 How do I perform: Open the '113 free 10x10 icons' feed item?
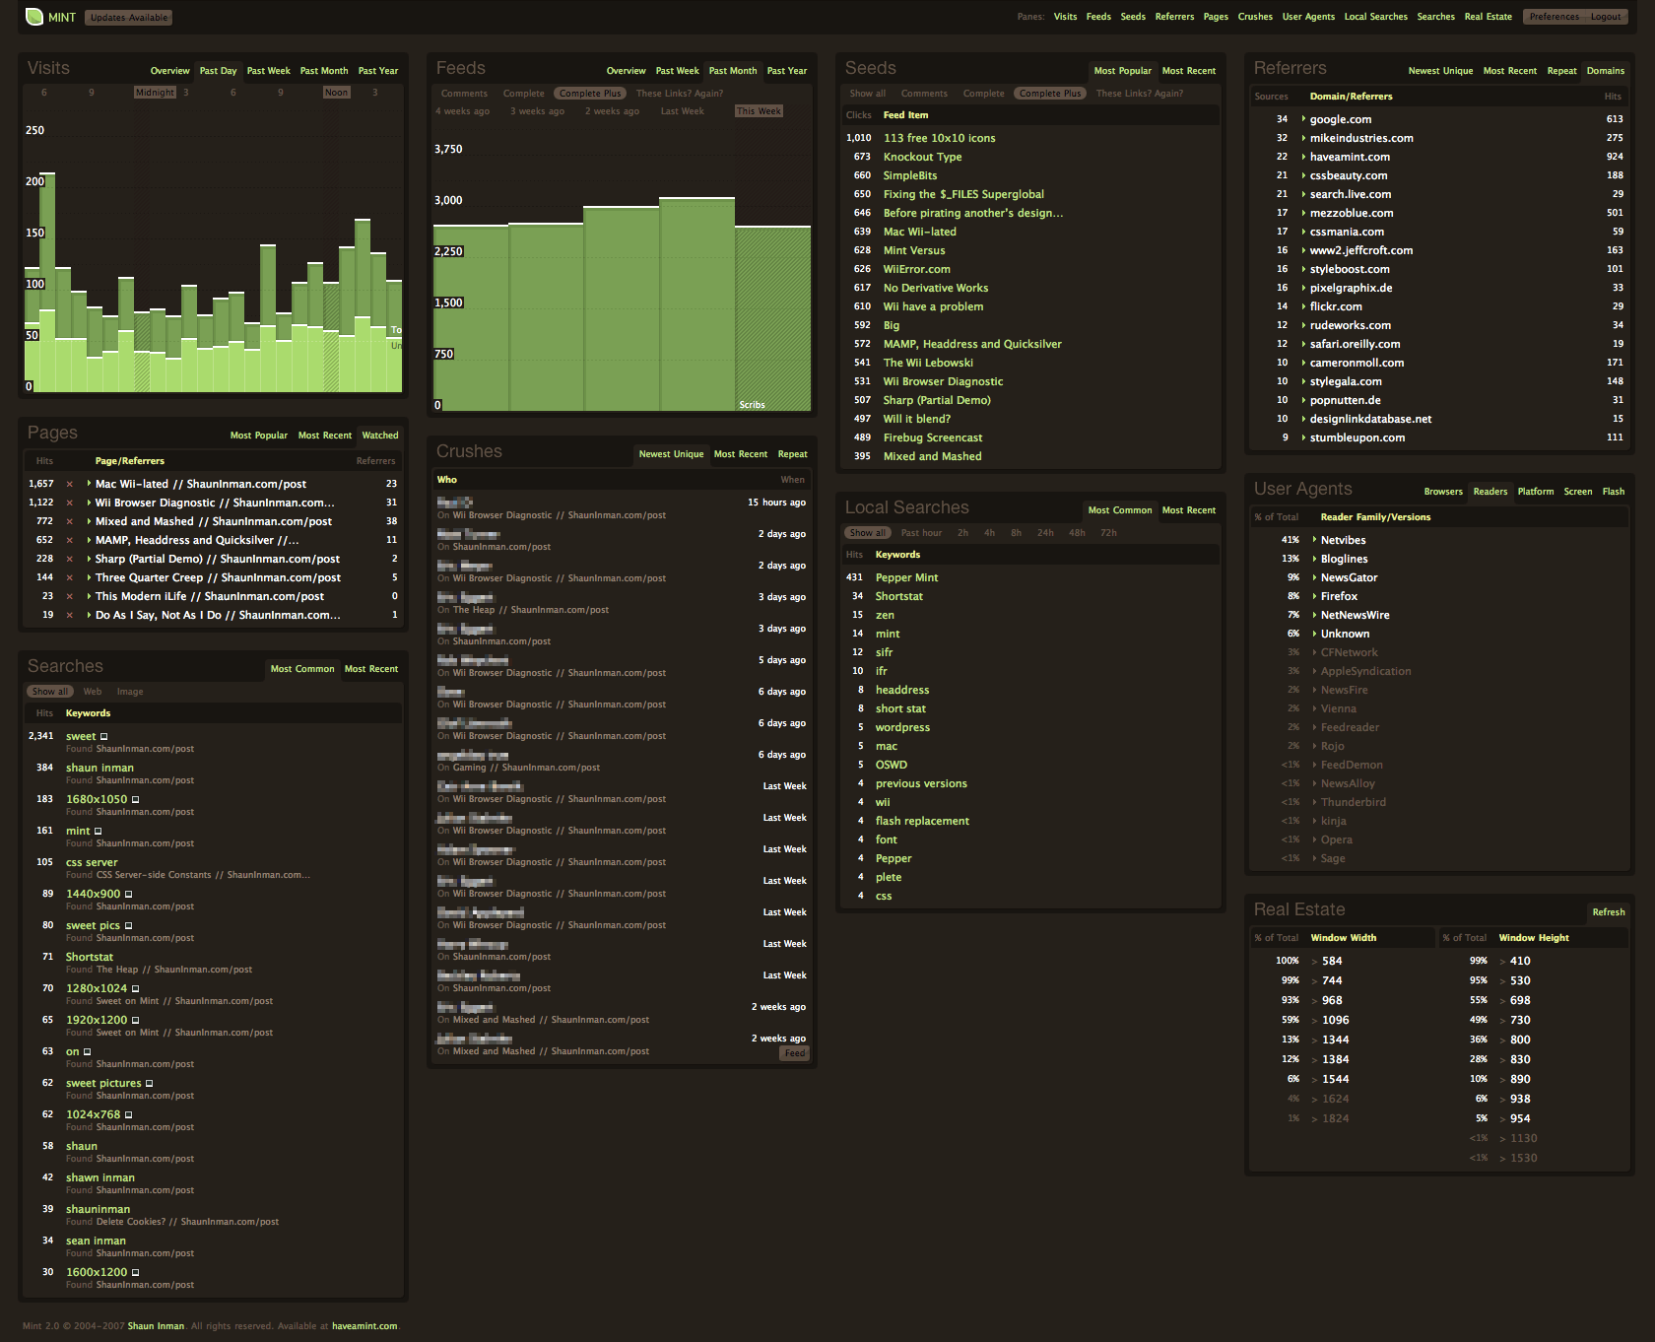click(x=939, y=138)
